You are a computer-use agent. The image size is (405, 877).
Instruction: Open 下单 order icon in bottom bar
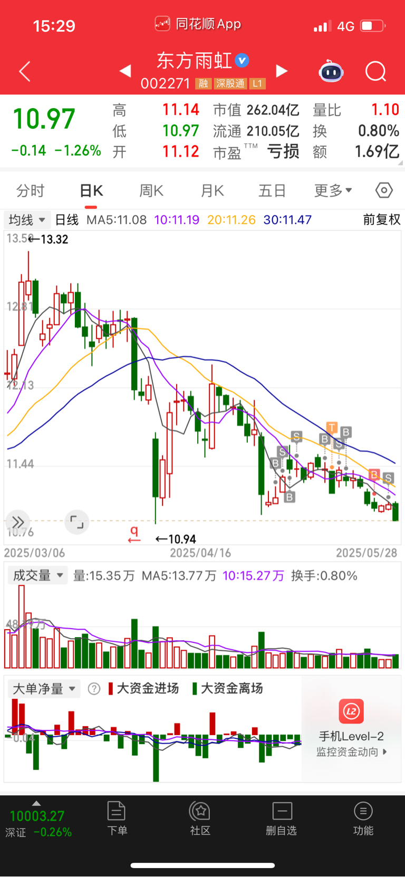(117, 818)
